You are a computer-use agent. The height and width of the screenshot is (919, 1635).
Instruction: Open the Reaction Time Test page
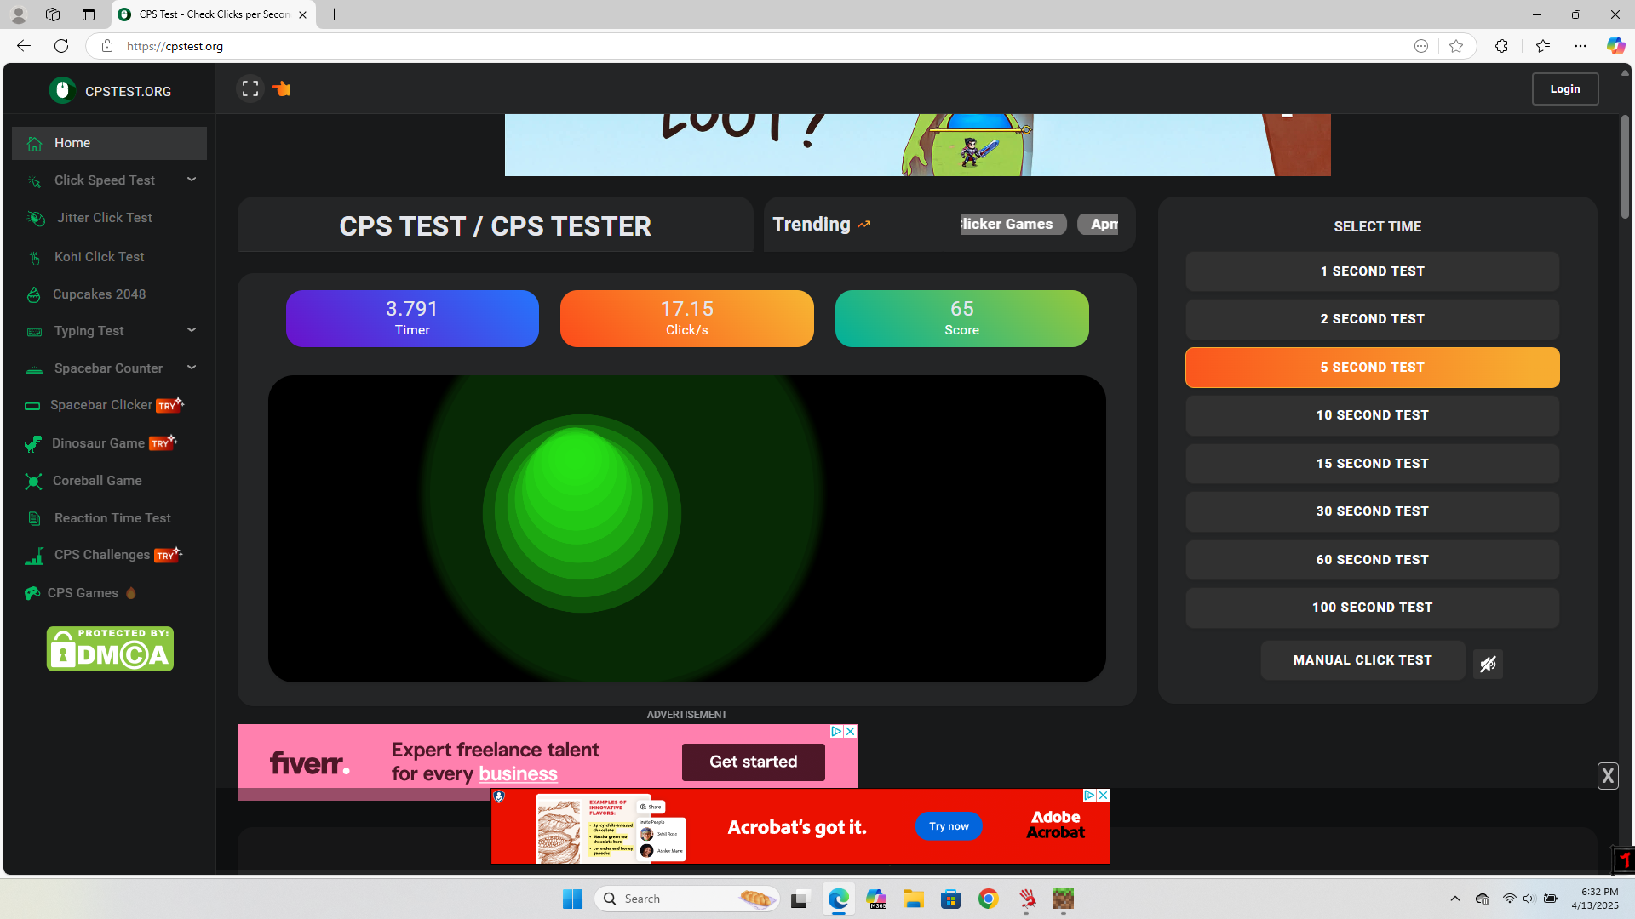pyautogui.click(x=112, y=518)
